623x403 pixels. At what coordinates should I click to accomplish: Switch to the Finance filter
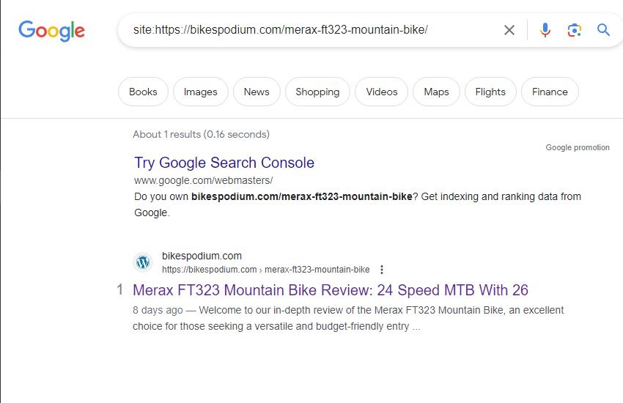pyautogui.click(x=550, y=92)
